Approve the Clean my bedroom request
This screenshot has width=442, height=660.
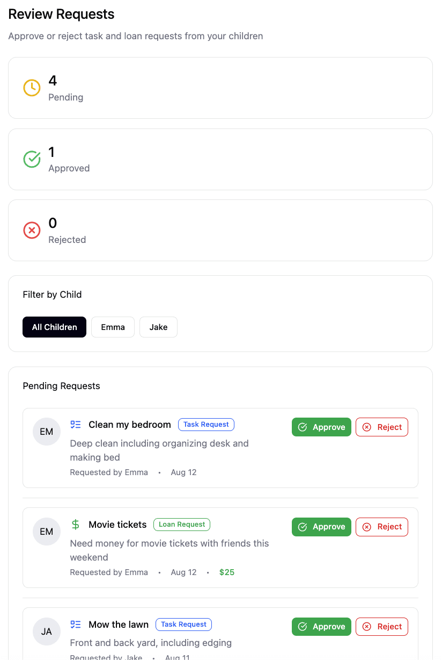tap(321, 427)
